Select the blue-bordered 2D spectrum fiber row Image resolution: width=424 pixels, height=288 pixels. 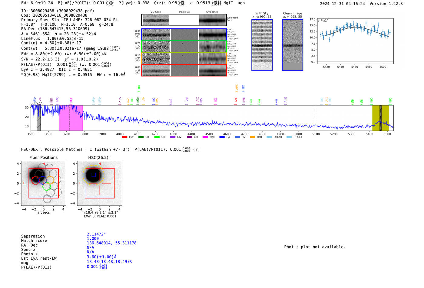pyautogui.click(x=184, y=35)
